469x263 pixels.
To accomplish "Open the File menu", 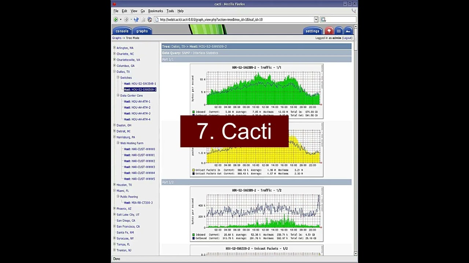I will [116, 11].
